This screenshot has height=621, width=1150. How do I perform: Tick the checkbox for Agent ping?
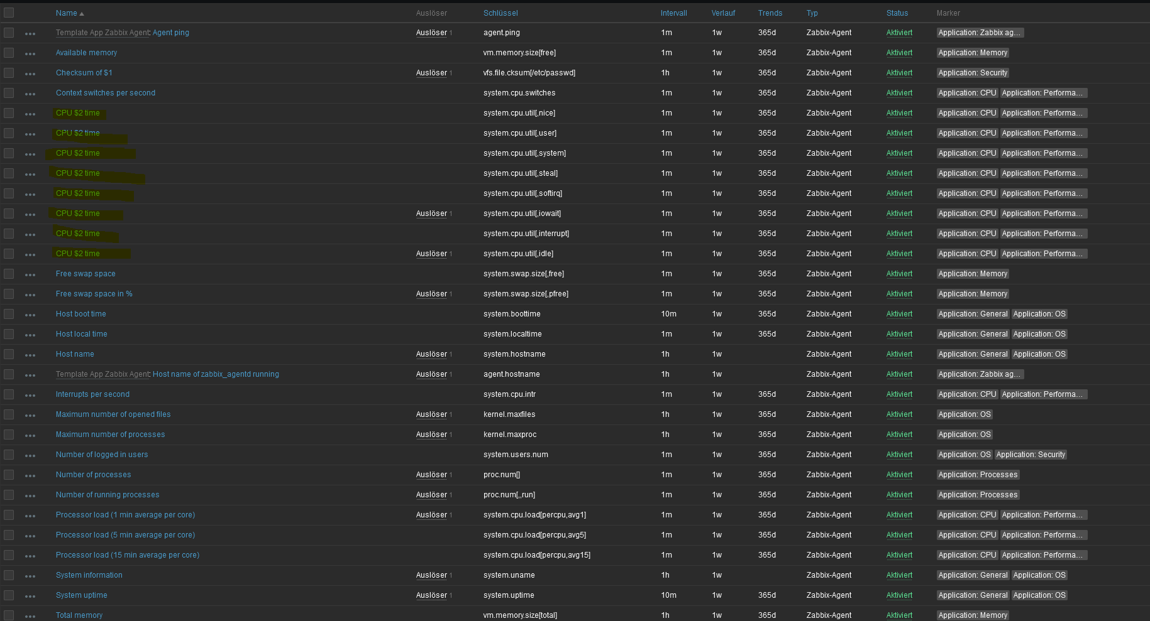click(9, 33)
